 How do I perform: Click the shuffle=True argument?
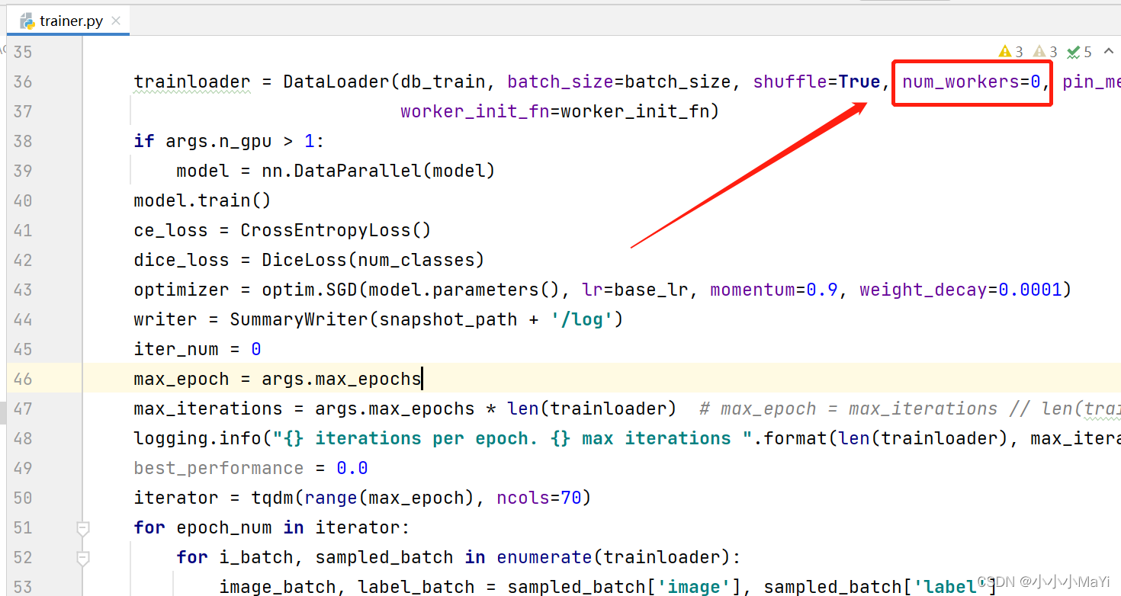[x=817, y=82]
